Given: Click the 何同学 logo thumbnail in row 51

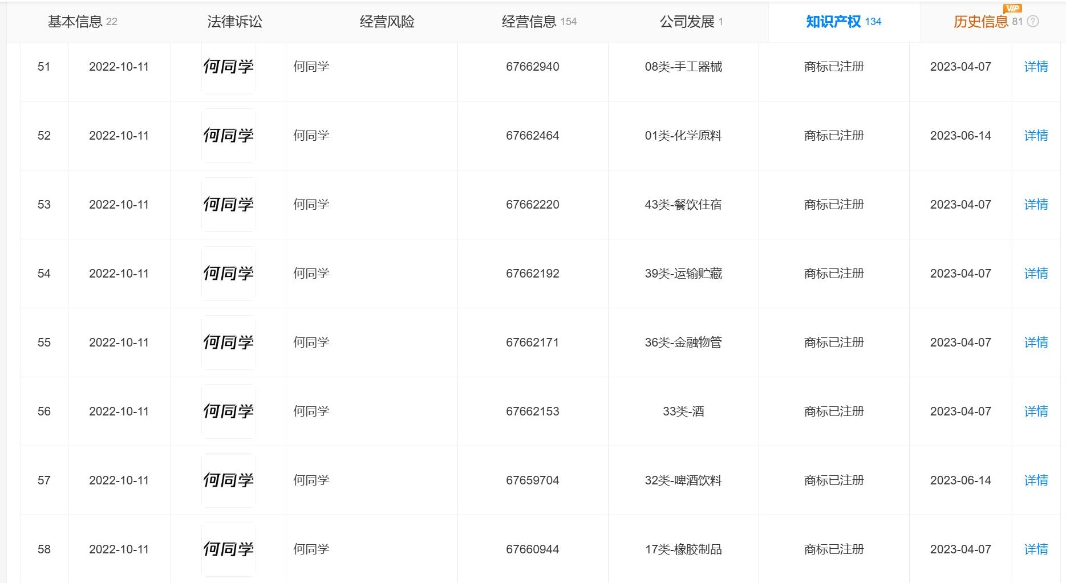Looking at the screenshot, I should click(x=229, y=68).
